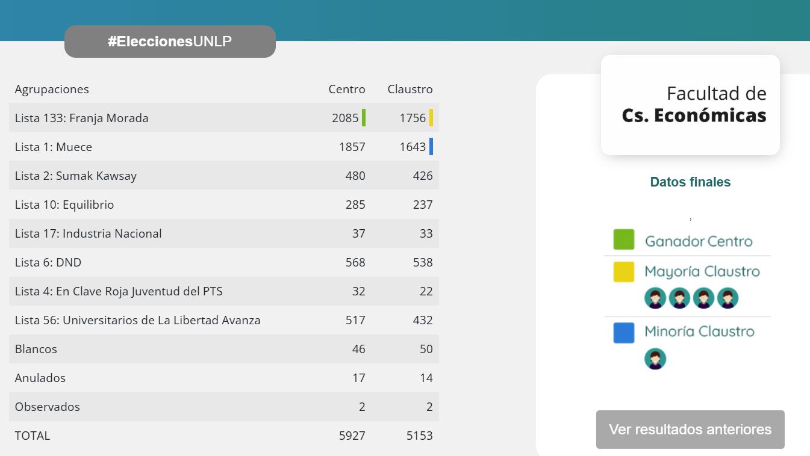The width and height of the screenshot is (810, 456).
Task: Select the yellow Mayoría Claustro swatch
Action: coord(623,272)
